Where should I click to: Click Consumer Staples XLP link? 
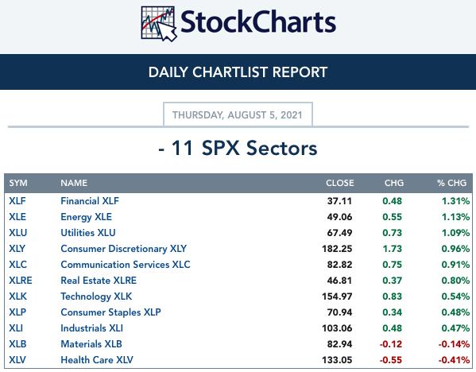[110, 312]
